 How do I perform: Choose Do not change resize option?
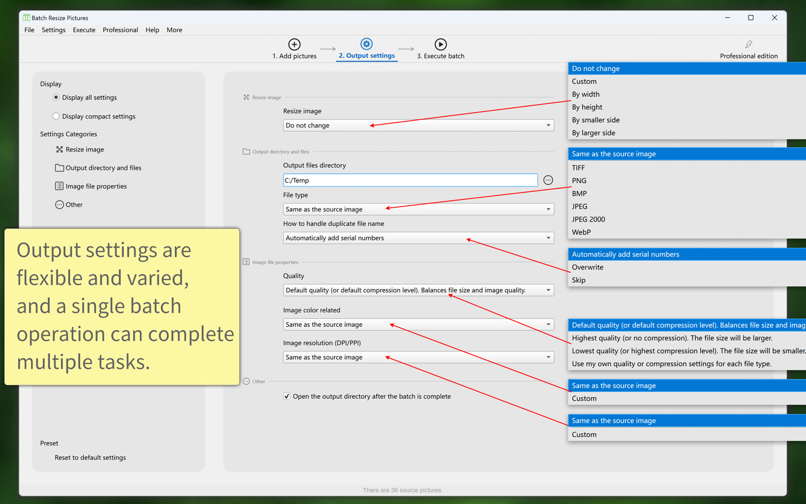pos(687,69)
